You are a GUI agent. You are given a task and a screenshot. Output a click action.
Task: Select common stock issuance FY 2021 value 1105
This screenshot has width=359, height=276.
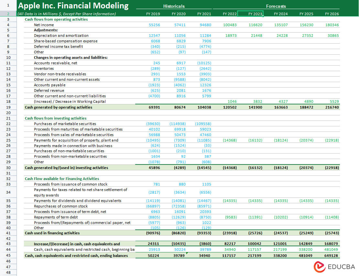click(x=207, y=184)
